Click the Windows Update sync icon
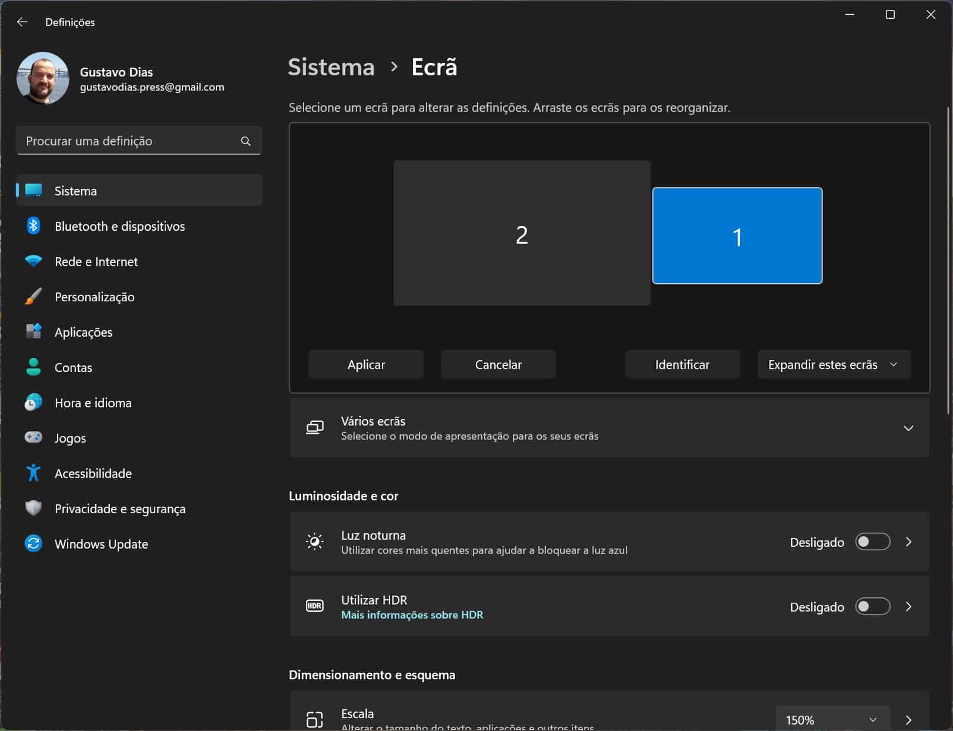Screen dimensions: 953x731 (34, 543)
